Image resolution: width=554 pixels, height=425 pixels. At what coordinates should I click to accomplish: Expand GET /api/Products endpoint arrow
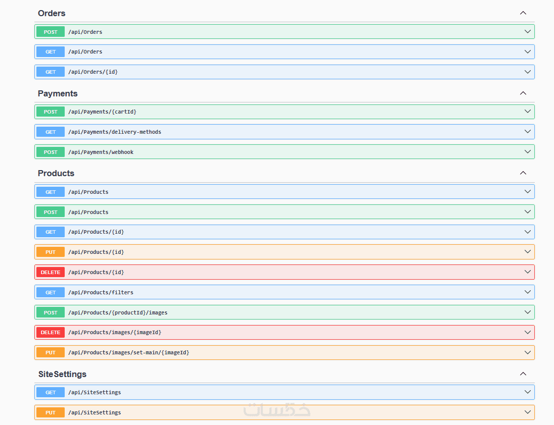click(x=528, y=191)
